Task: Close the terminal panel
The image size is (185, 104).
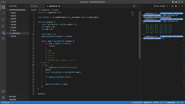Action: pos(182,6)
